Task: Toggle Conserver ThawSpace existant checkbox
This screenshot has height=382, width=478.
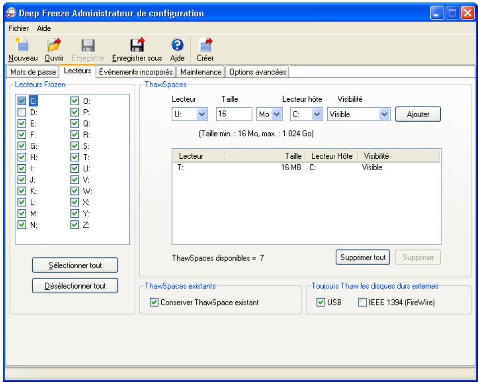Action: [x=154, y=302]
